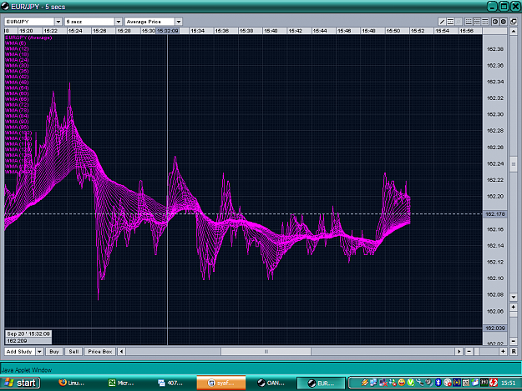This screenshot has width=522, height=391.
Task: Click the 15:56 time label
Action: (x=466, y=31)
